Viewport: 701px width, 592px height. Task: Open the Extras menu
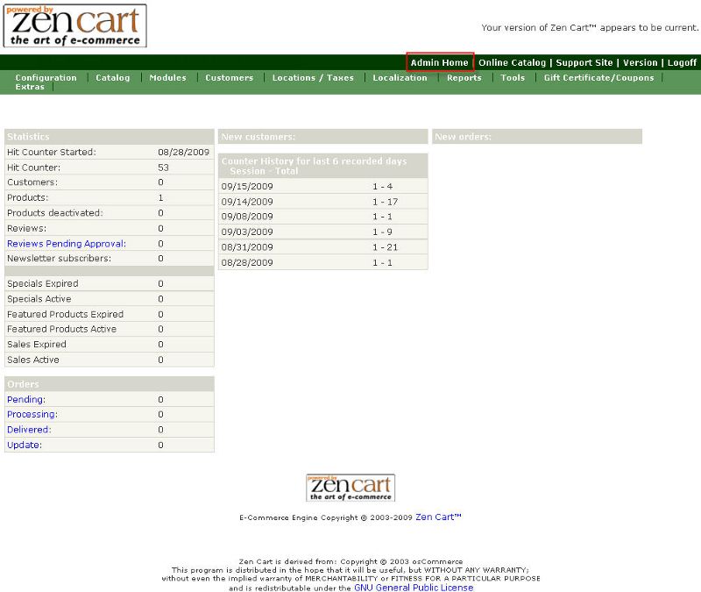point(30,87)
